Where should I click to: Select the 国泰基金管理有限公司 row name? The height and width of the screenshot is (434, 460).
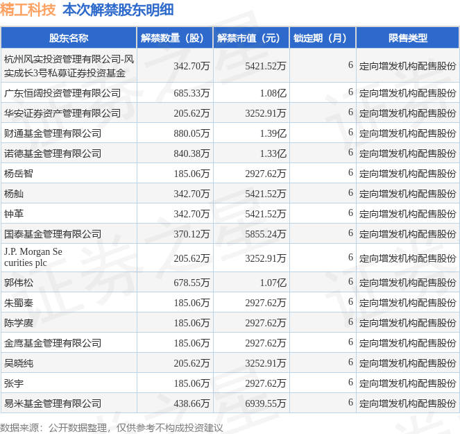[53, 234]
